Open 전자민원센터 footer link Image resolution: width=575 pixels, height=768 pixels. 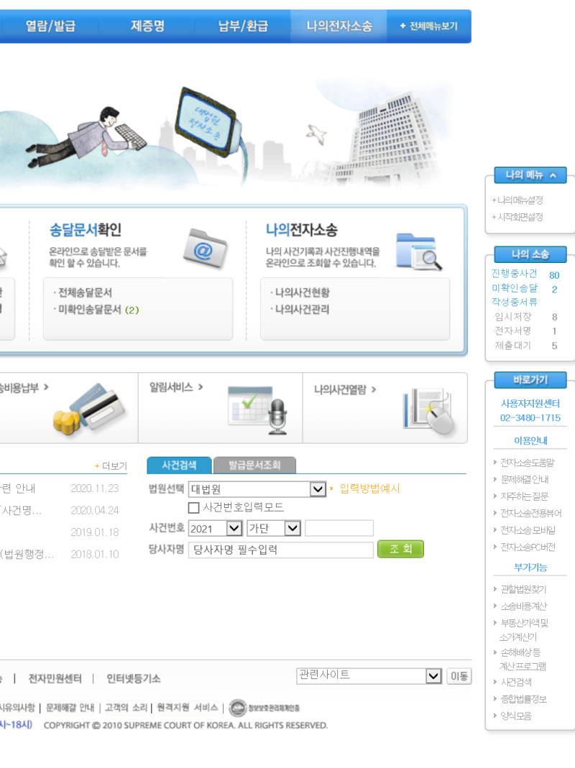(55, 678)
